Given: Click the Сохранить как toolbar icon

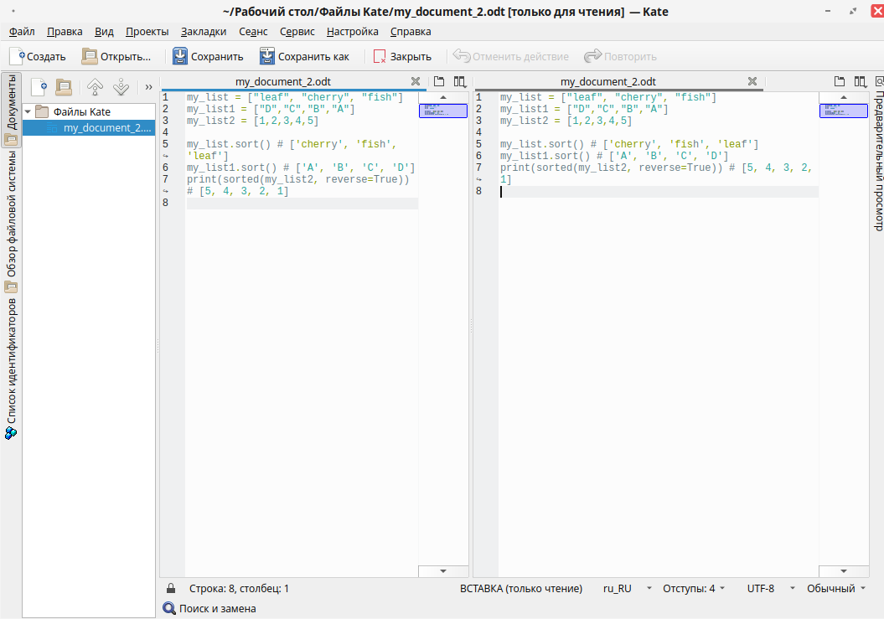Looking at the screenshot, I should 267,56.
